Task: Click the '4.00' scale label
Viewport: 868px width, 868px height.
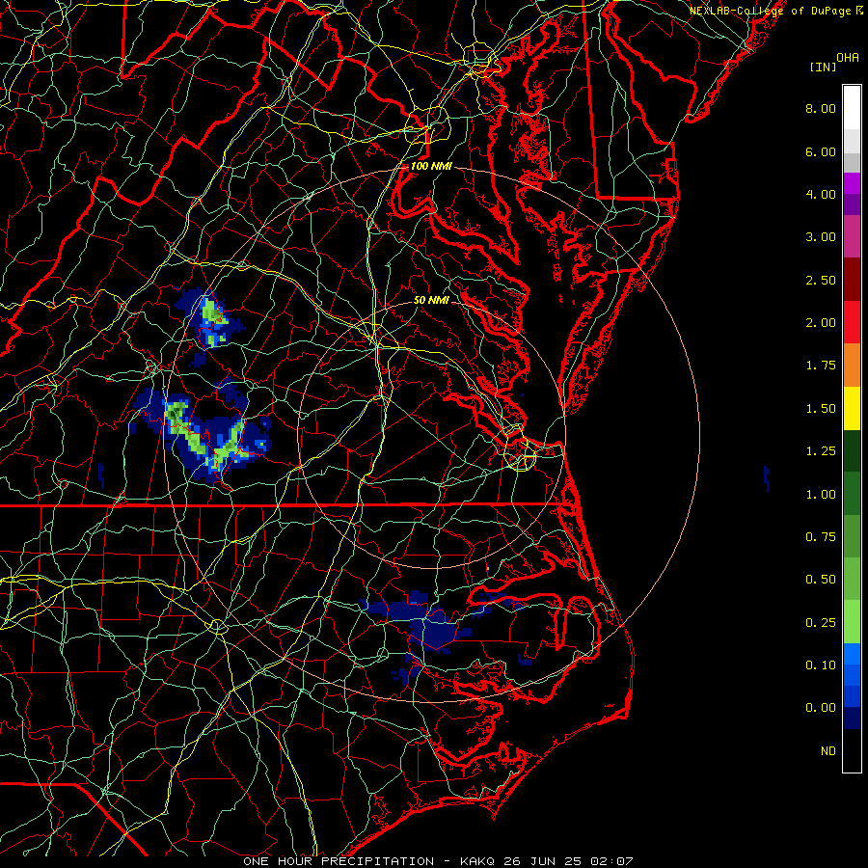Action: tap(821, 194)
